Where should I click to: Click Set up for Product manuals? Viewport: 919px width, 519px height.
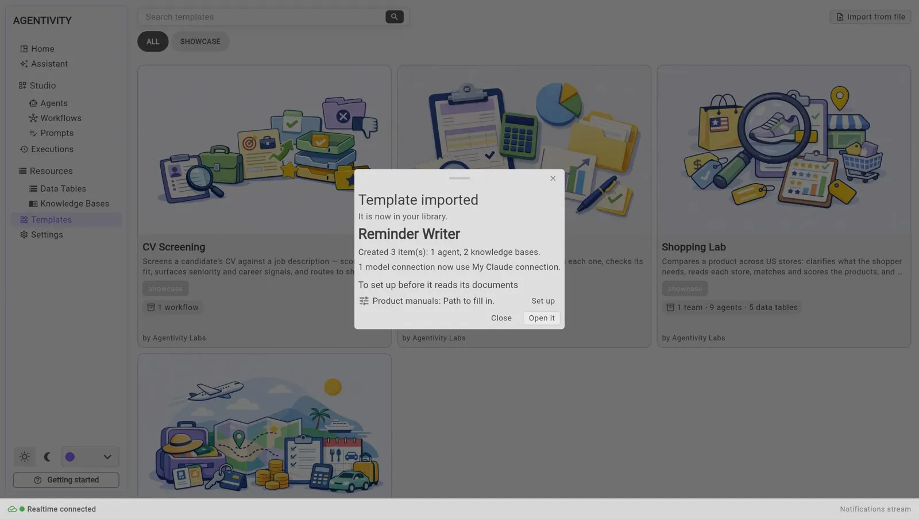pos(543,301)
